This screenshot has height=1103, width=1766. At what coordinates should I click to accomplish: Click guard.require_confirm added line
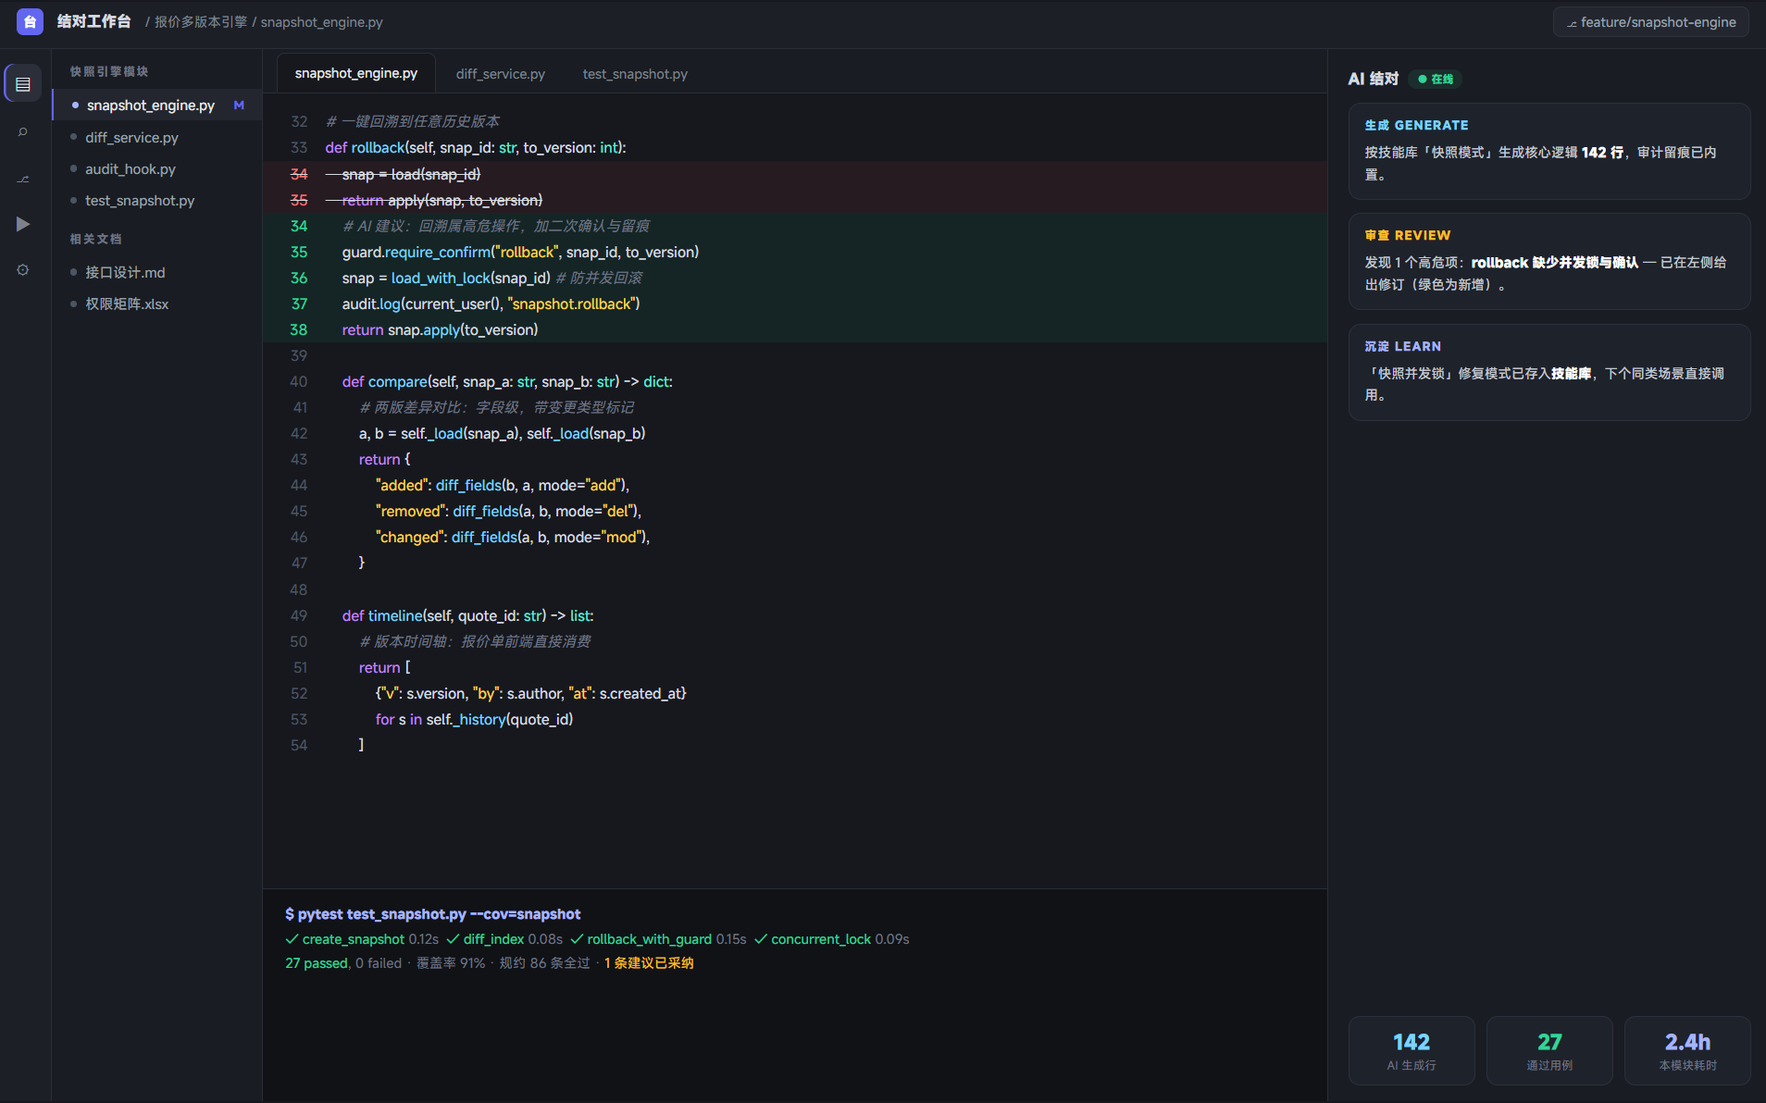[x=794, y=252]
